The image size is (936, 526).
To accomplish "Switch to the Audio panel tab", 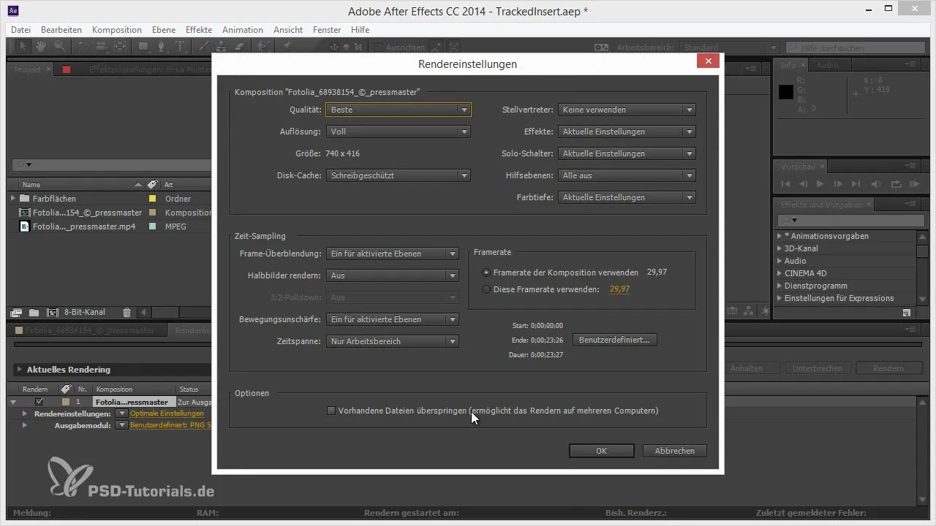I will point(828,65).
